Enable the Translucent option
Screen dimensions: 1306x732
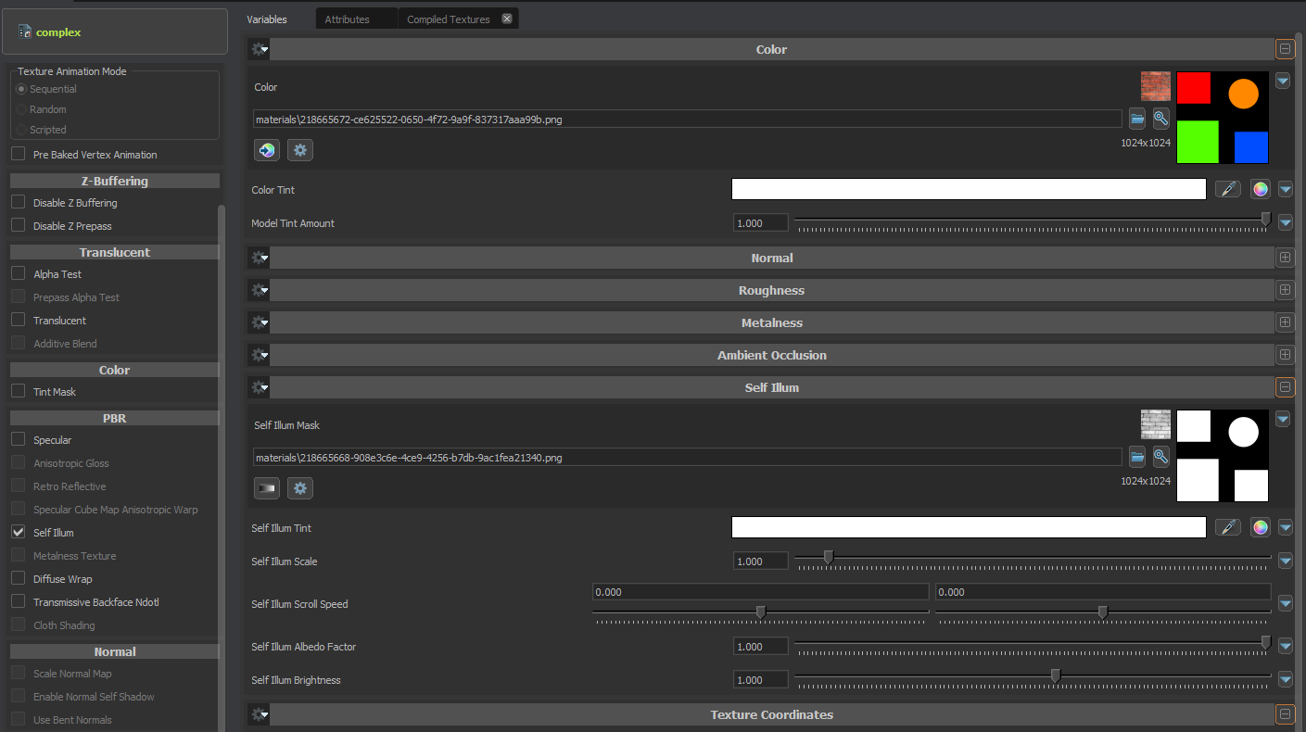coord(16,320)
